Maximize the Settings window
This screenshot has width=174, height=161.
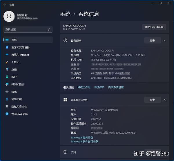click(x=161, y=3)
